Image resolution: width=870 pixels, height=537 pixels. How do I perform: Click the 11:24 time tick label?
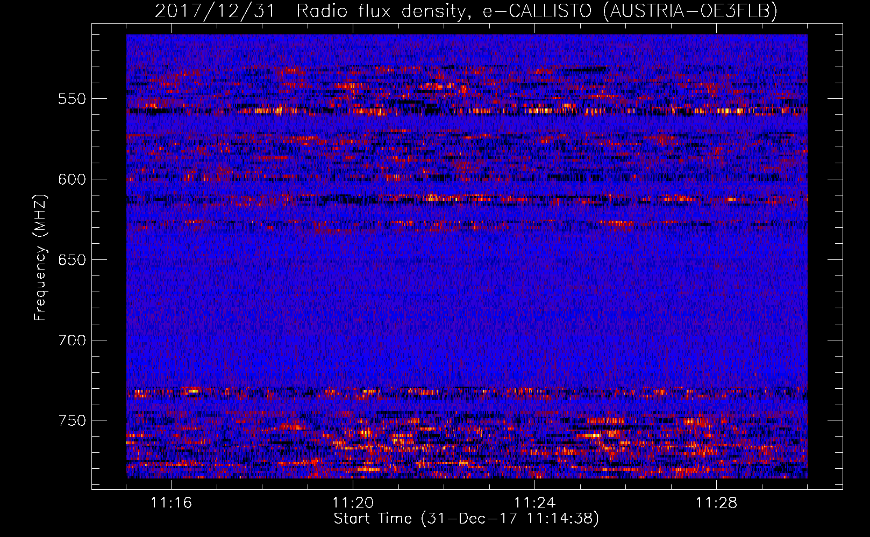(534, 503)
